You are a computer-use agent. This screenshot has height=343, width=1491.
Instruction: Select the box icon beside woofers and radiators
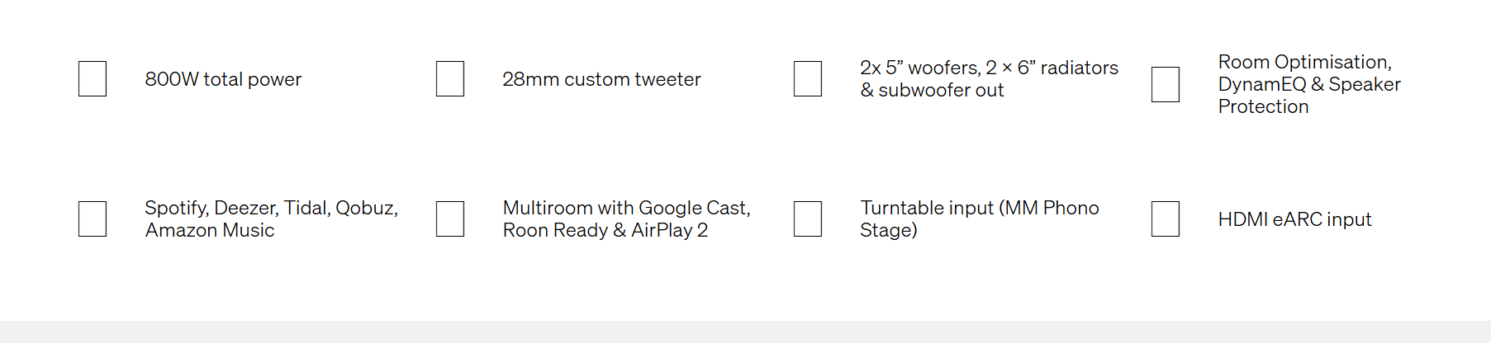(x=808, y=79)
